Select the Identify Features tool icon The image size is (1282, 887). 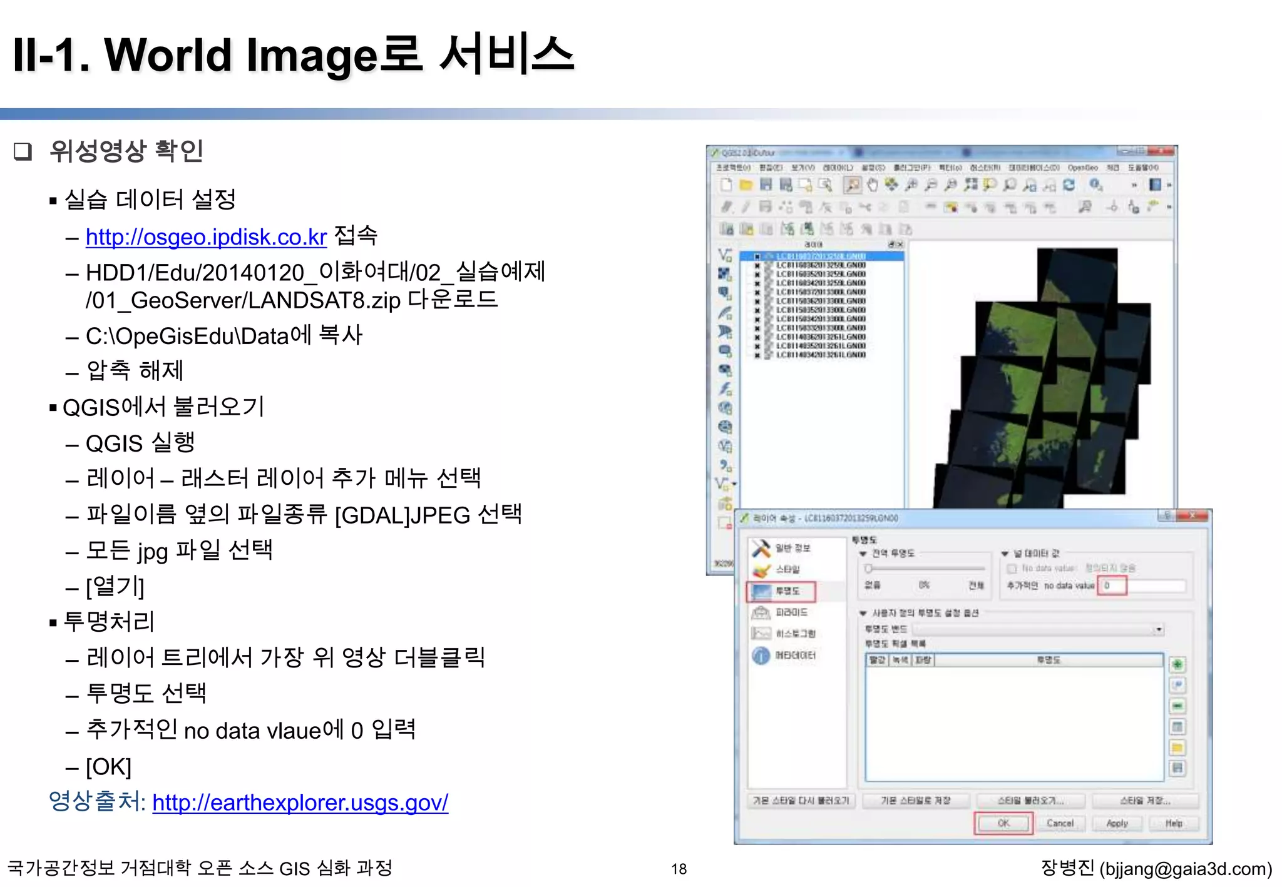(1095, 185)
